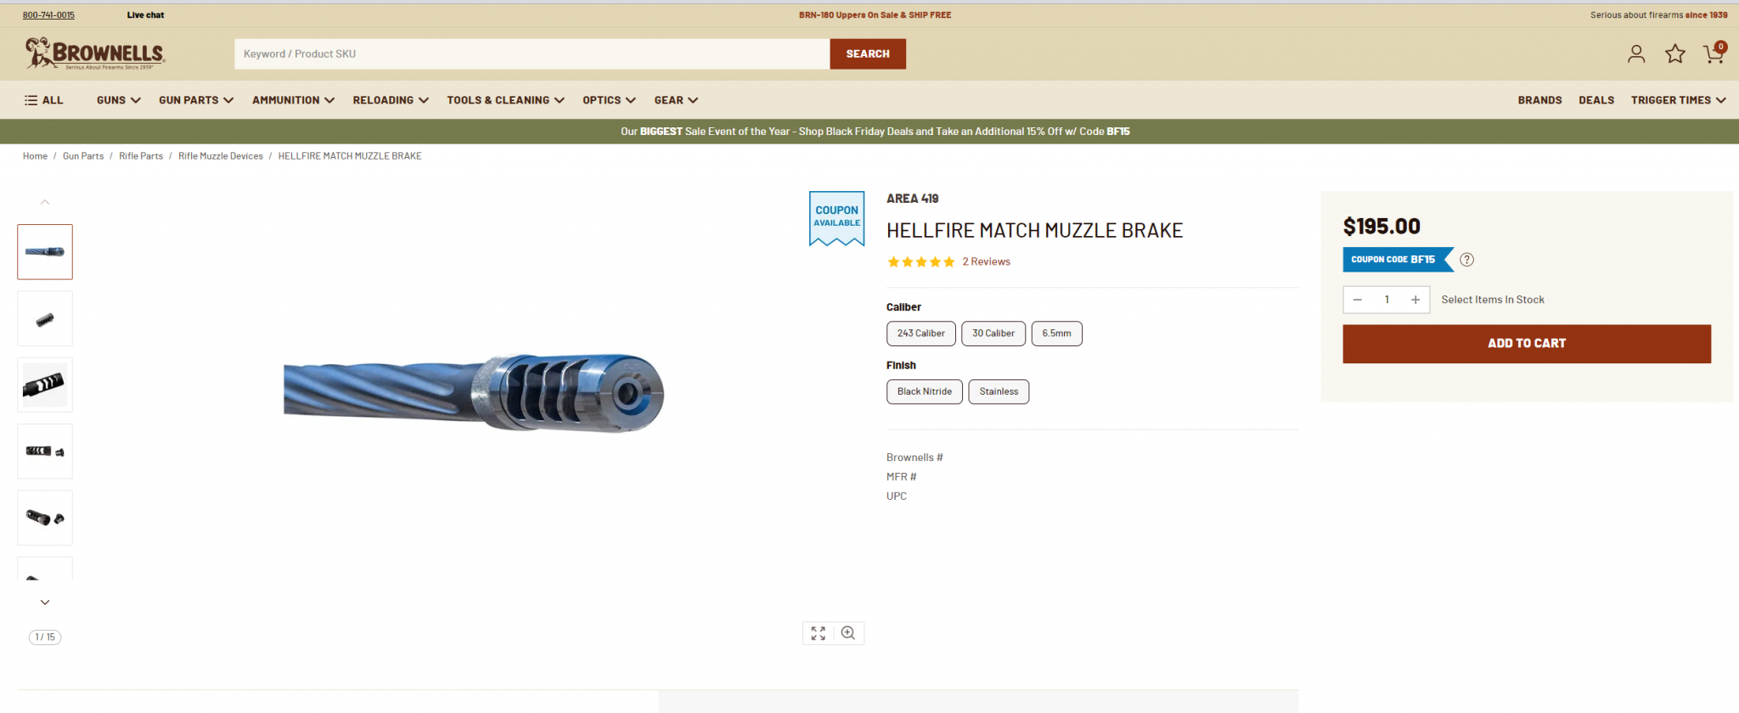Click the fullscreen image expand icon

coord(818,633)
